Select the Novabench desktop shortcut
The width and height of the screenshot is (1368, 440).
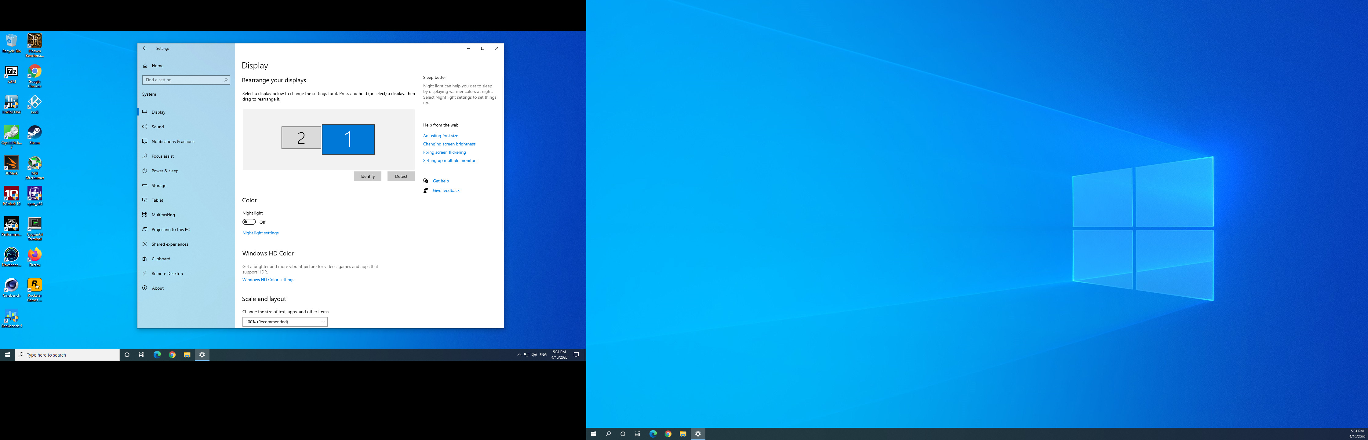[x=12, y=257]
